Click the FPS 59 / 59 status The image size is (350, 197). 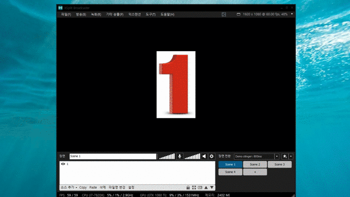pyautogui.click(x=69, y=195)
